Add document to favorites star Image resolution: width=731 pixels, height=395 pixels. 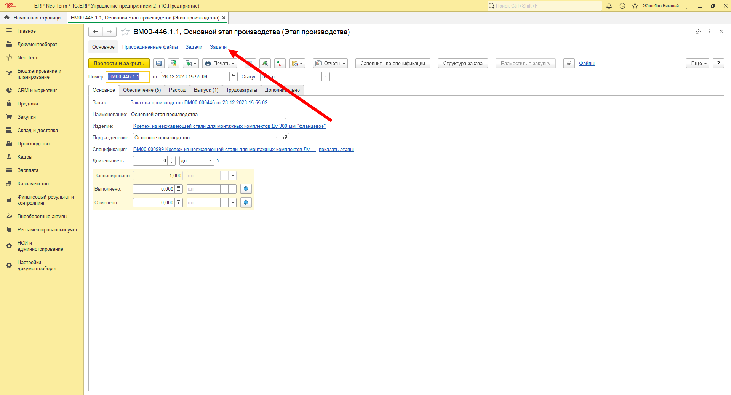click(x=125, y=32)
